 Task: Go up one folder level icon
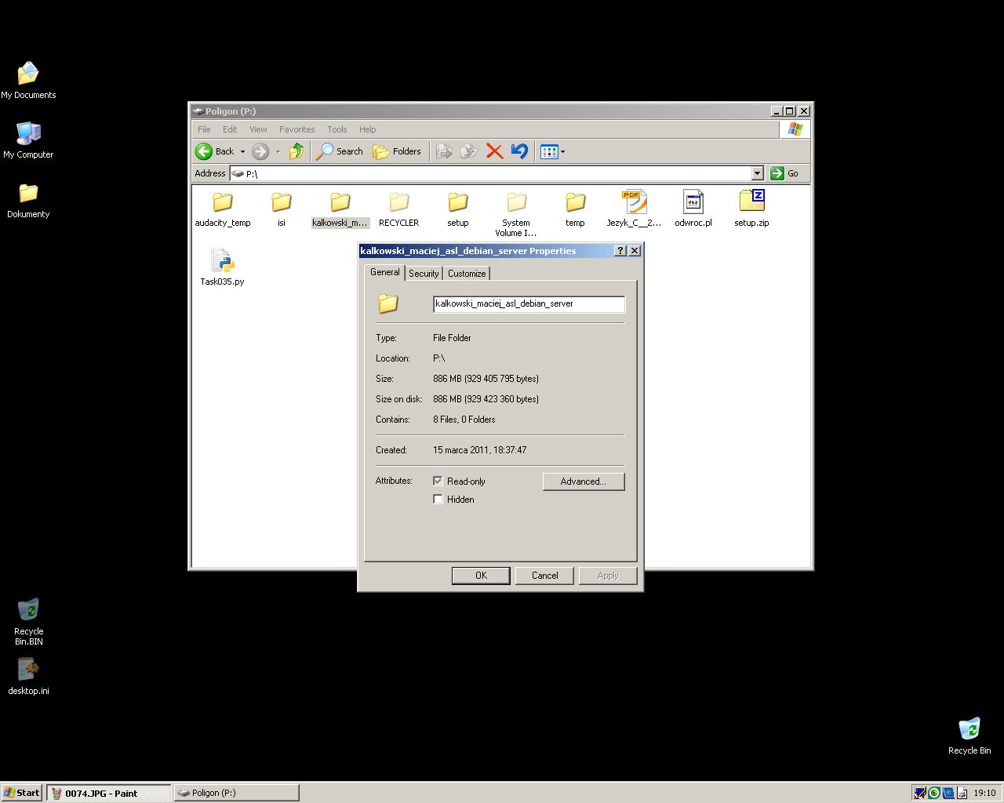point(296,151)
